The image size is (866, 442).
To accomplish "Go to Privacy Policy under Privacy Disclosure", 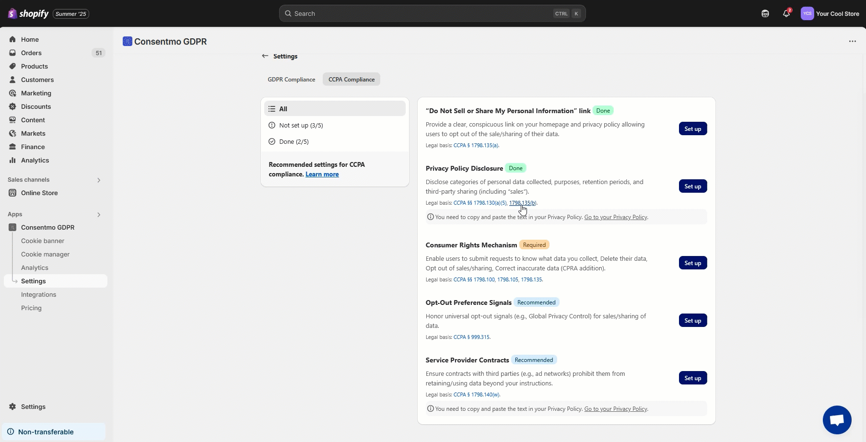I will 616,217.
